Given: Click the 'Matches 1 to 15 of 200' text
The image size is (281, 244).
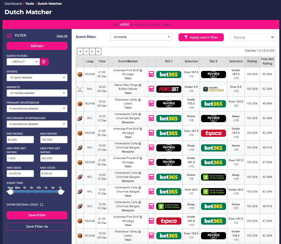Looking at the screenshot, I should point(260,51).
